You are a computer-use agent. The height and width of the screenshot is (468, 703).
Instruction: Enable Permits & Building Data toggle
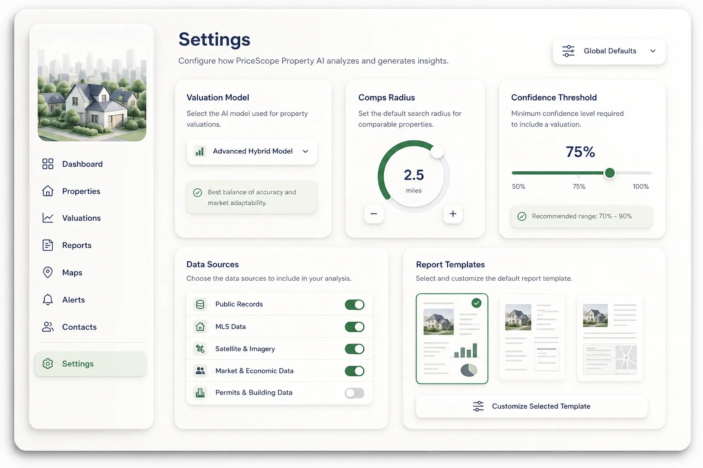point(355,393)
